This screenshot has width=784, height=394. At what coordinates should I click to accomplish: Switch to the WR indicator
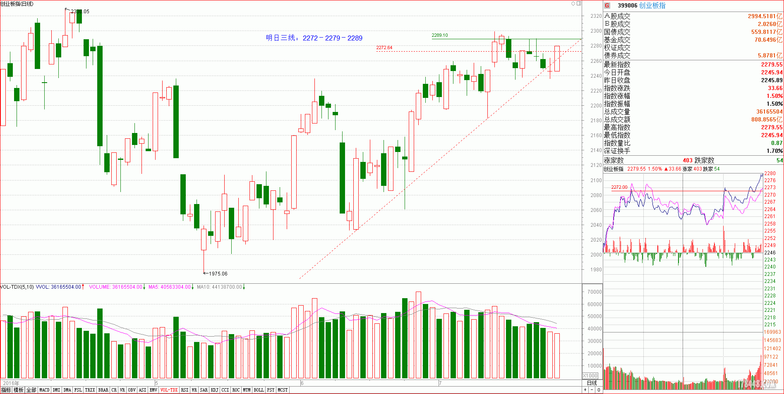point(194,390)
